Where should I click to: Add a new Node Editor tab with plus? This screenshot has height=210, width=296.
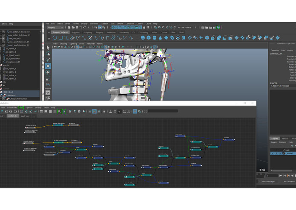coord(34,116)
